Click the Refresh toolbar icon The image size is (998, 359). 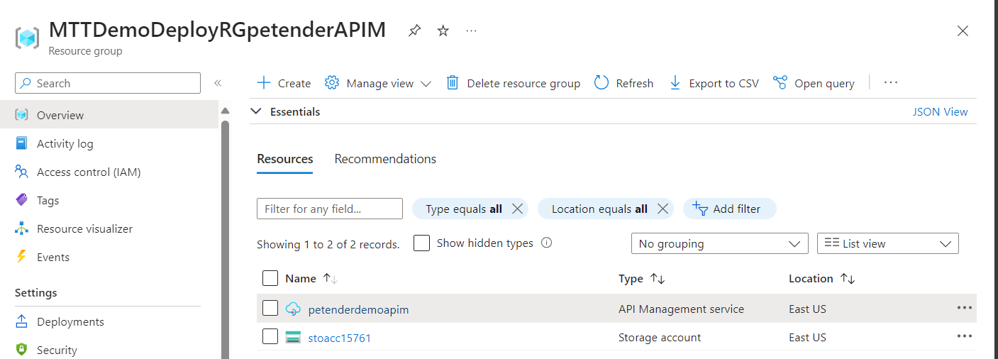[x=601, y=83]
